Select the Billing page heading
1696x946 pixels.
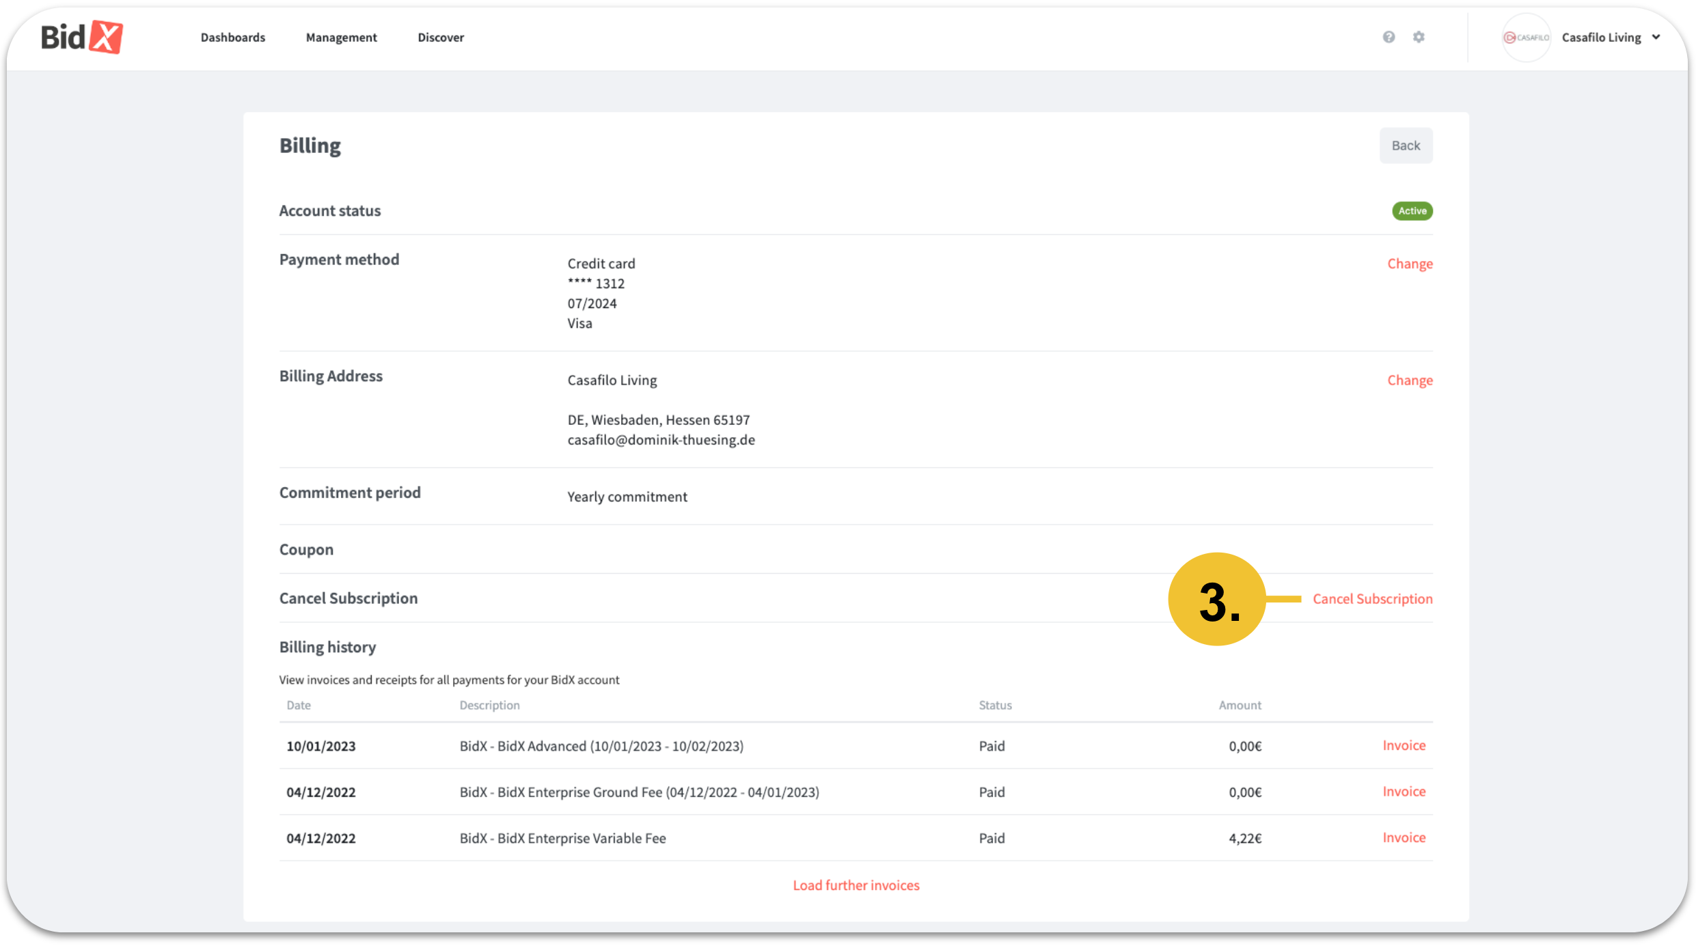pos(310,146)
